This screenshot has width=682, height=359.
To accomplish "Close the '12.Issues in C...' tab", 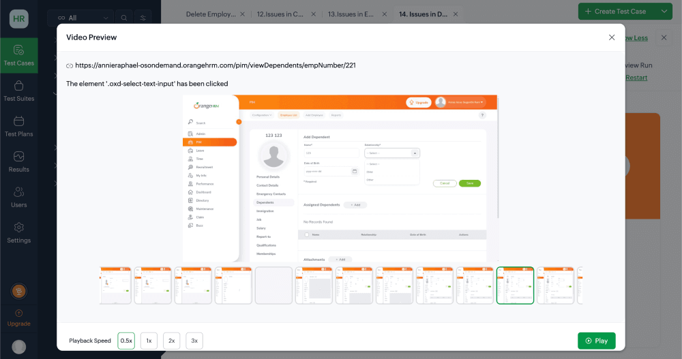I will pos(313,14).
